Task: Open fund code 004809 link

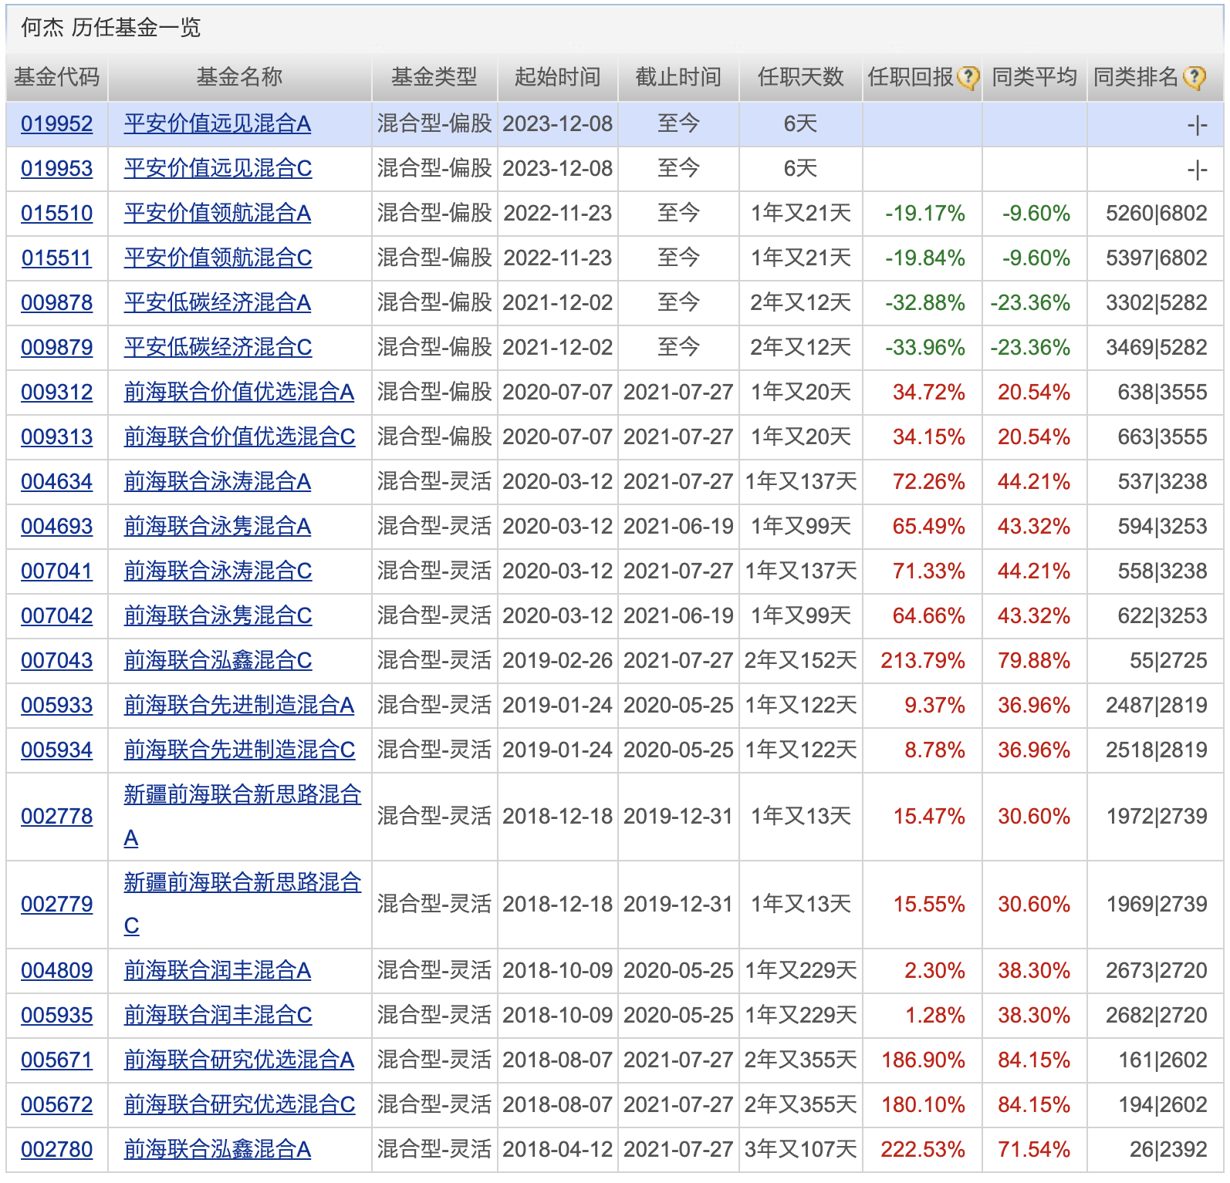Action: tap(57, 971)
